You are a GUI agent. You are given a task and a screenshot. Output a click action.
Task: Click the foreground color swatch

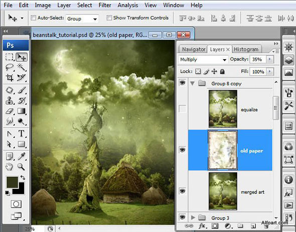[12, 182]
